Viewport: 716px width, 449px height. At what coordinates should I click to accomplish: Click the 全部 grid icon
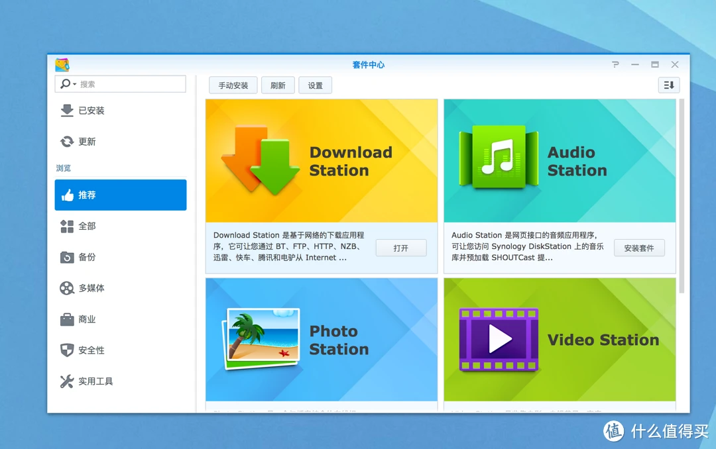67,226
